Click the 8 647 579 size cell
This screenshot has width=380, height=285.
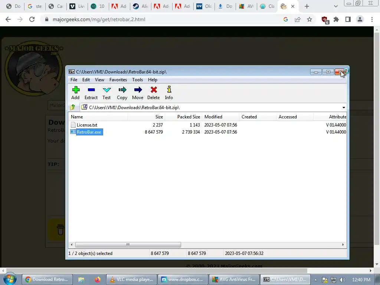click(x=154, y=132)
